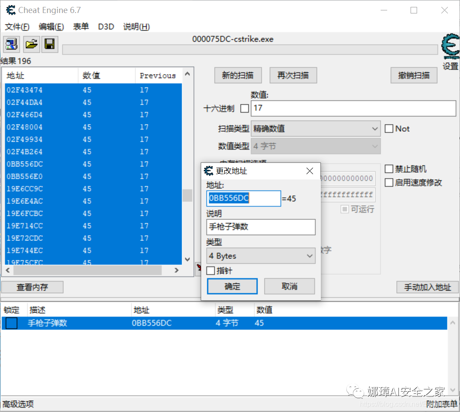460x412 pixels.
Task: Click results list scroll down arrow
Action: 187,259
